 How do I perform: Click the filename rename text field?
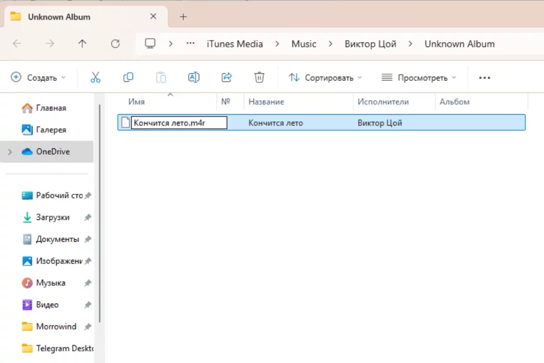coord(179,123)
